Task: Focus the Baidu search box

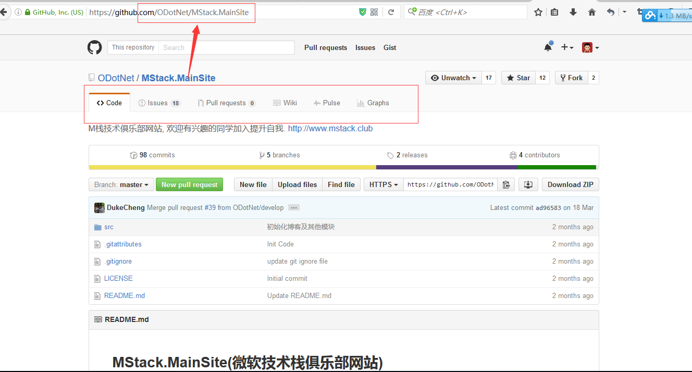Action: (x=465, y=12)
